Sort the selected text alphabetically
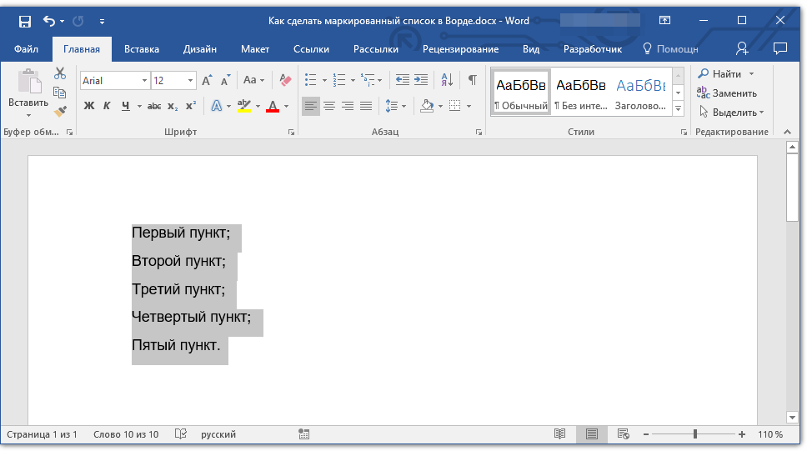The height and width of the screenshot is (451, 807). pyautogui.click(x=447, y=80)
